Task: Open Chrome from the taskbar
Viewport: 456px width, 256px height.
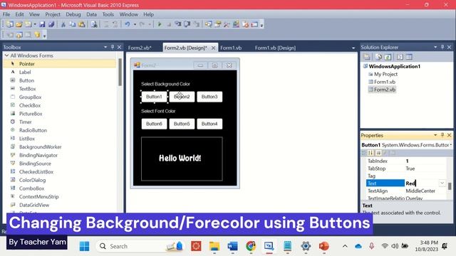Action: (x=251, y=246)
